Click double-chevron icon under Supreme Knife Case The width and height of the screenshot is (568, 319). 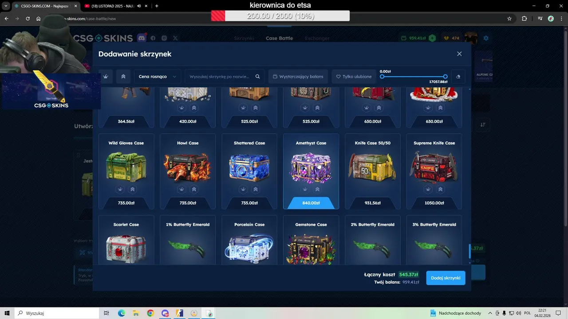coord(440,189)
